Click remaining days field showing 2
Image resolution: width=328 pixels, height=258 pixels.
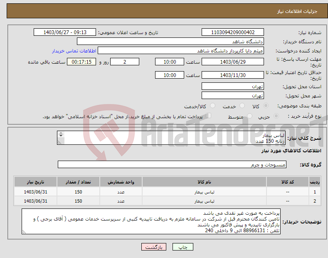(125, 62)
